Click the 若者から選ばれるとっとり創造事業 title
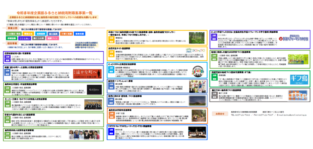The height and width of the screenshot is (149, 313). coord(19,115)
